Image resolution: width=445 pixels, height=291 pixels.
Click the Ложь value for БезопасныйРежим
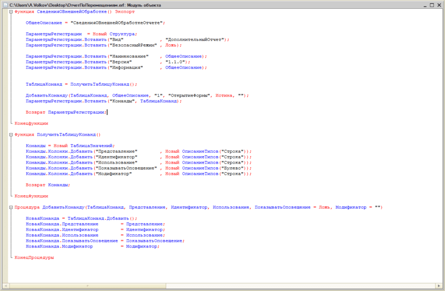171,45
